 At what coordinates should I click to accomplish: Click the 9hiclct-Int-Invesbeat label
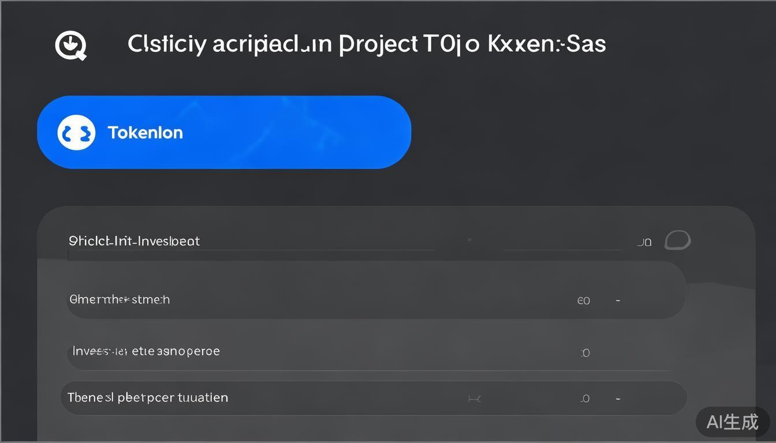pos(134,241)
